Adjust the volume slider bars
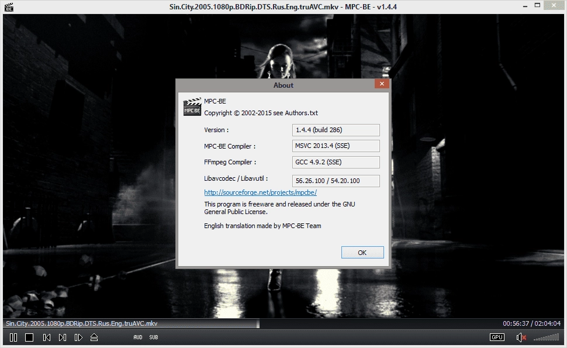The image size is (567, 348). pos(547,338)
